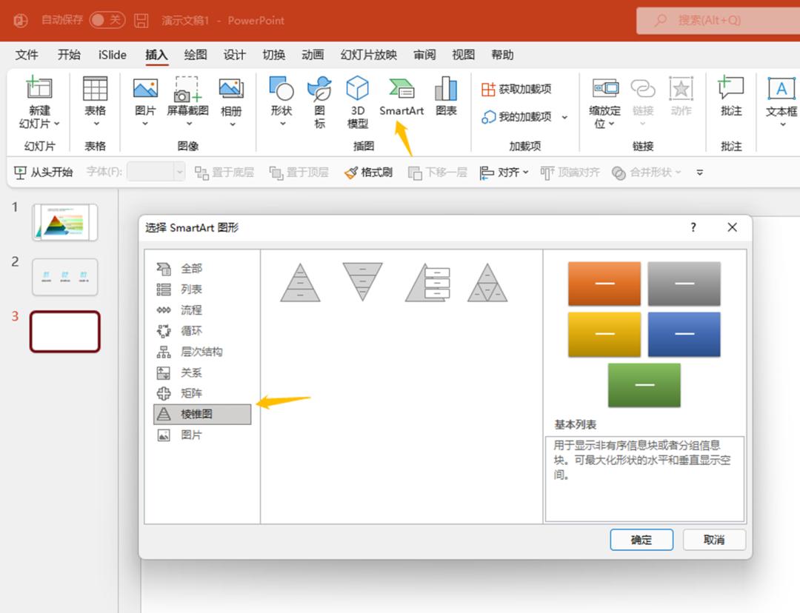The image size is (800, 613).
Task: Expand the Shapes (形状) dropdown
Action: tap(281, 123)
